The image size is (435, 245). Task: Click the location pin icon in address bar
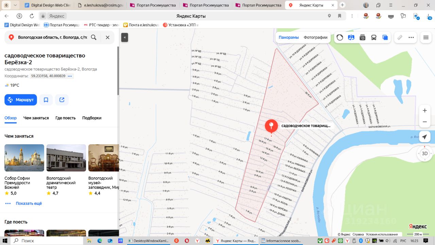pos(329,16)
